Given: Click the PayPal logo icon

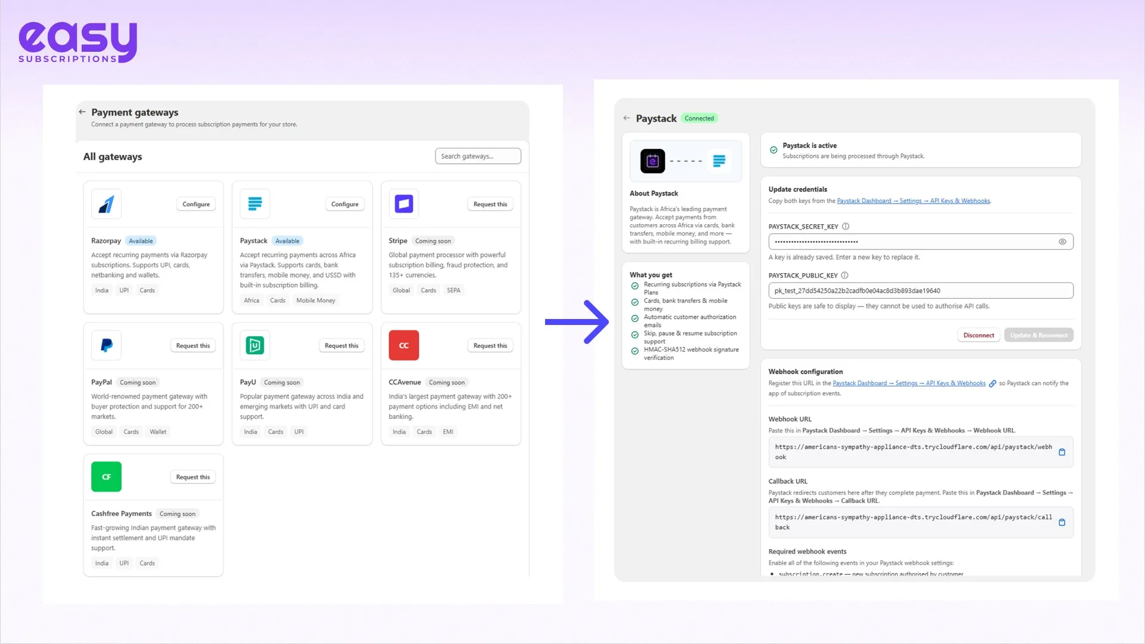Looking at the screenshot, I should click(x=106, y=345).
